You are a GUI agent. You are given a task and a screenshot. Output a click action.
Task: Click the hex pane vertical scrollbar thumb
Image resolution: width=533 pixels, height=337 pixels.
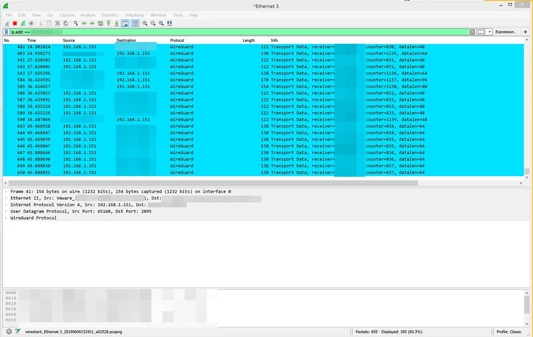pos(527,304)
